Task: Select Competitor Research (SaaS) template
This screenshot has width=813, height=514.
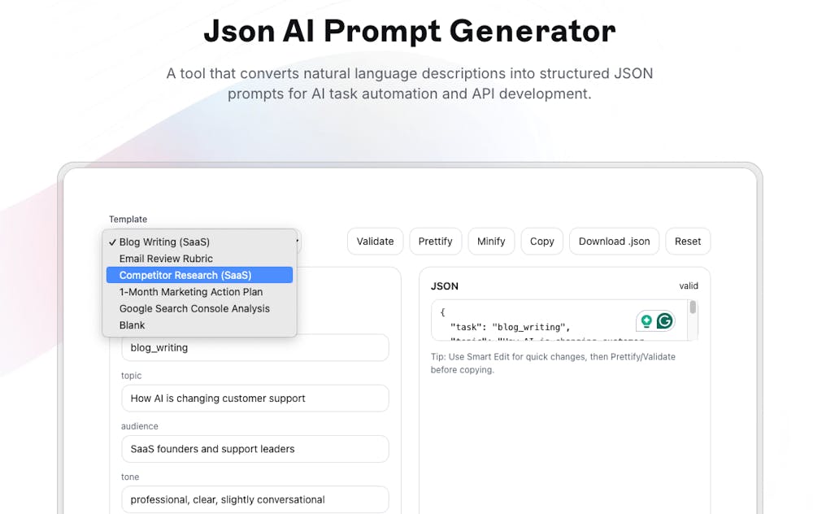Action: [199, 275]
